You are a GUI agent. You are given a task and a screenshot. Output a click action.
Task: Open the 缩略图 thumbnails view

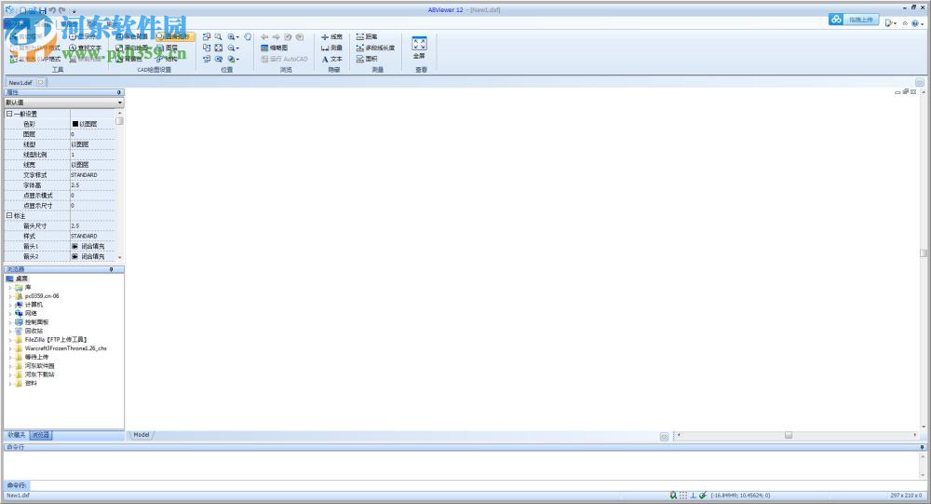(275, 48)
